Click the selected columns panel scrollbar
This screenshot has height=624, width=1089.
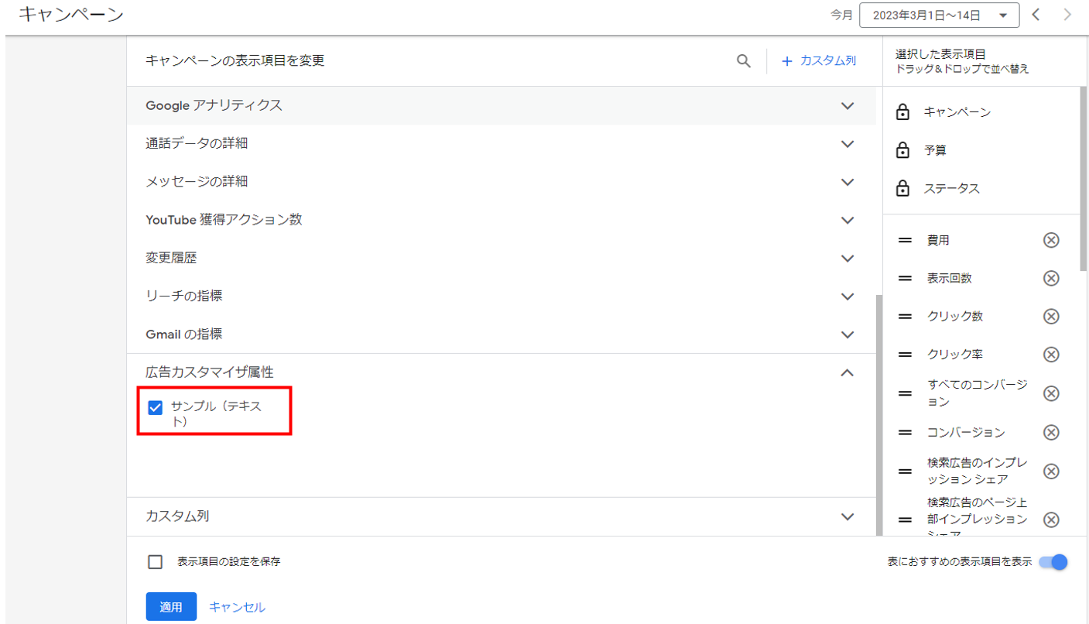pos(1084,178)
